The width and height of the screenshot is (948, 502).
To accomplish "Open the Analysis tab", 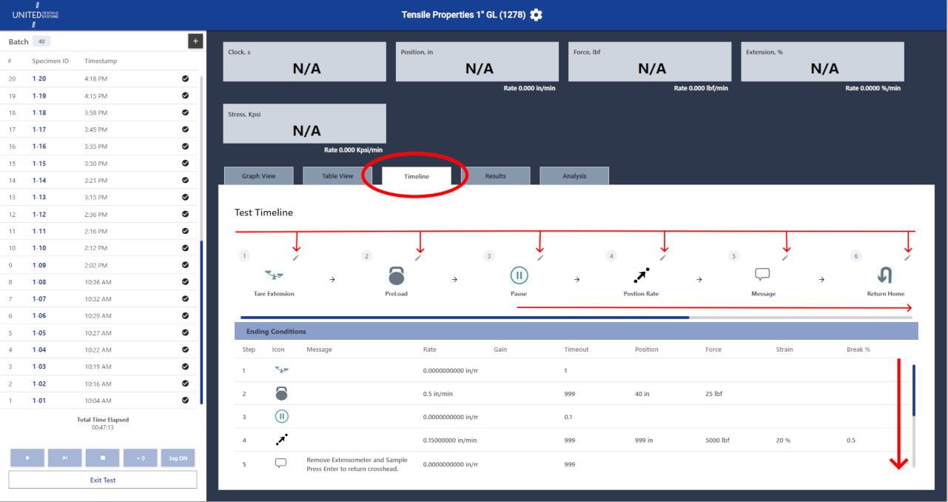I will pyautogui.click(x=574, y=176).
